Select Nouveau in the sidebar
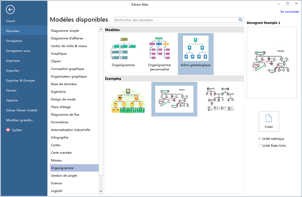The width and height of the screenshot is (302, 197). coord(24,31)
